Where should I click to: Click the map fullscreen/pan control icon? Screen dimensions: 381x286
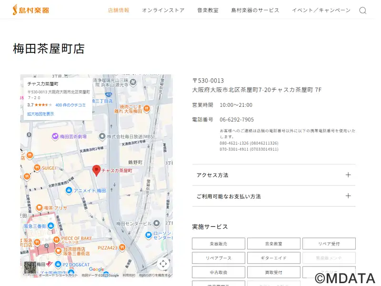tap(163, 264)
